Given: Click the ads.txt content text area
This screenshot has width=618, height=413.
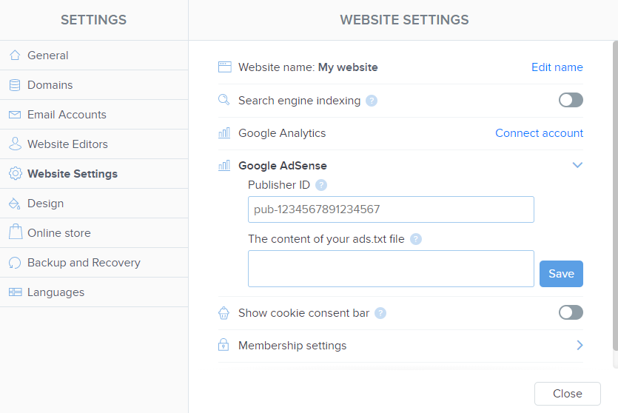Looking at the screenshot, I should pos(391,269).
